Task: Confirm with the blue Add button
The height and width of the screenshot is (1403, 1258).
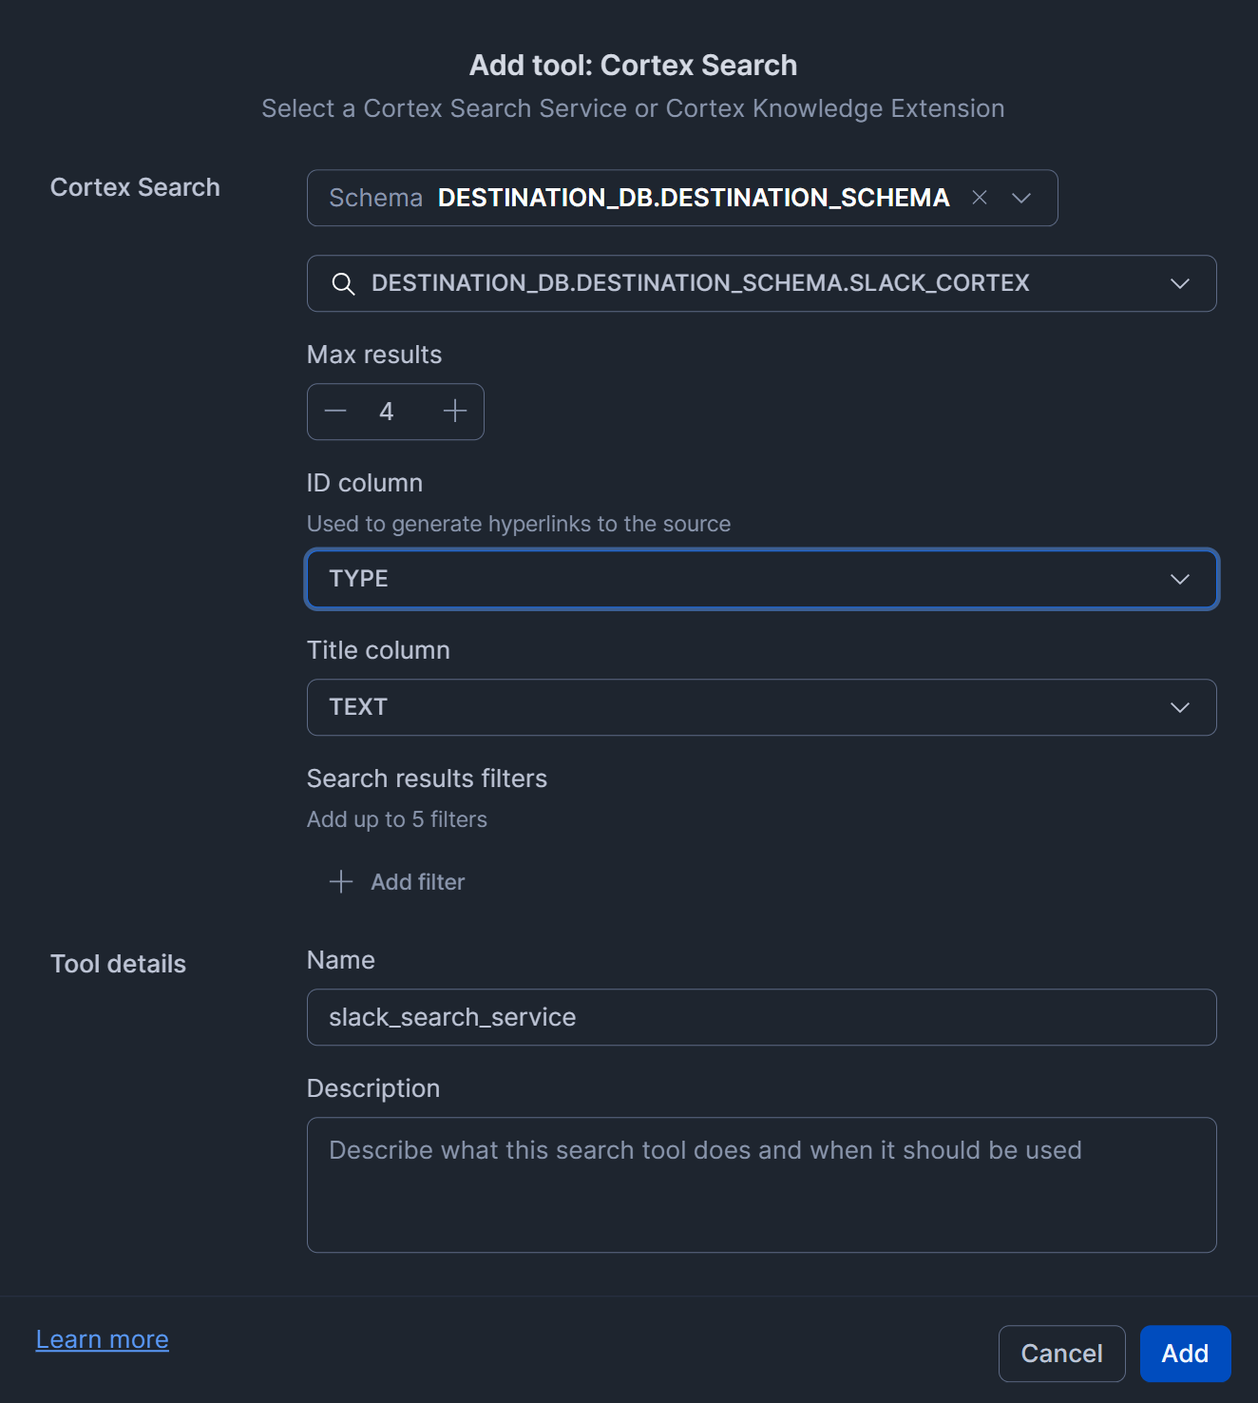Action: coord(1185,1354)
